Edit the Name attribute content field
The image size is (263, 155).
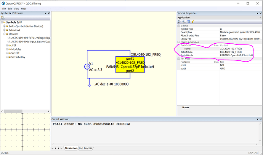(241, 49)
